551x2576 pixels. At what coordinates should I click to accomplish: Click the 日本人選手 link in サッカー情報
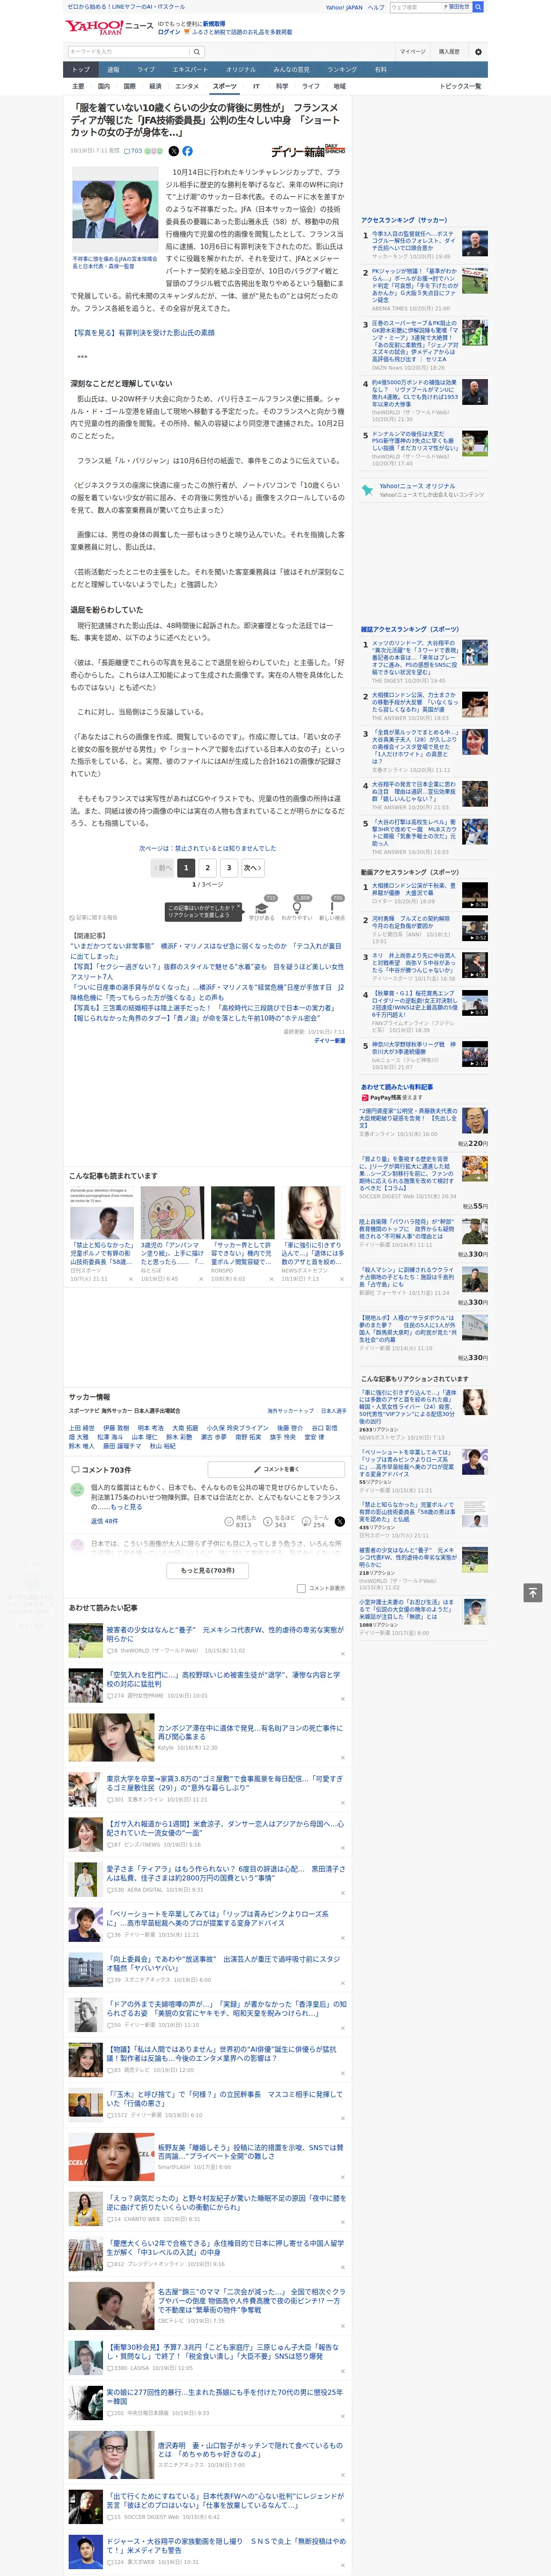pyautogui.click(x=334, y=1411)
